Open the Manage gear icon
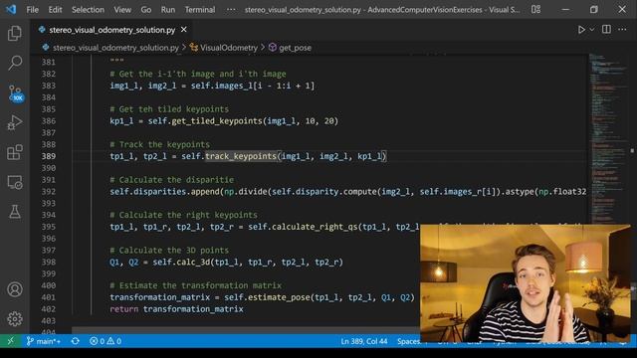Image resolution: width=637 pixels, height=358 pixels. pos(15,319)
